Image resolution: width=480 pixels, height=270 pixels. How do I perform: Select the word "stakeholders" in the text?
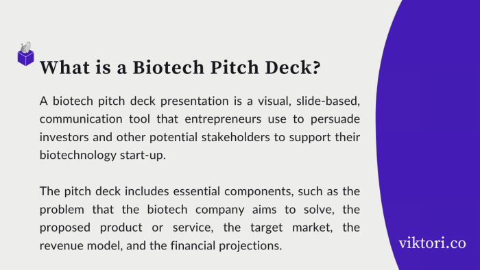click(x=235, y=137)
